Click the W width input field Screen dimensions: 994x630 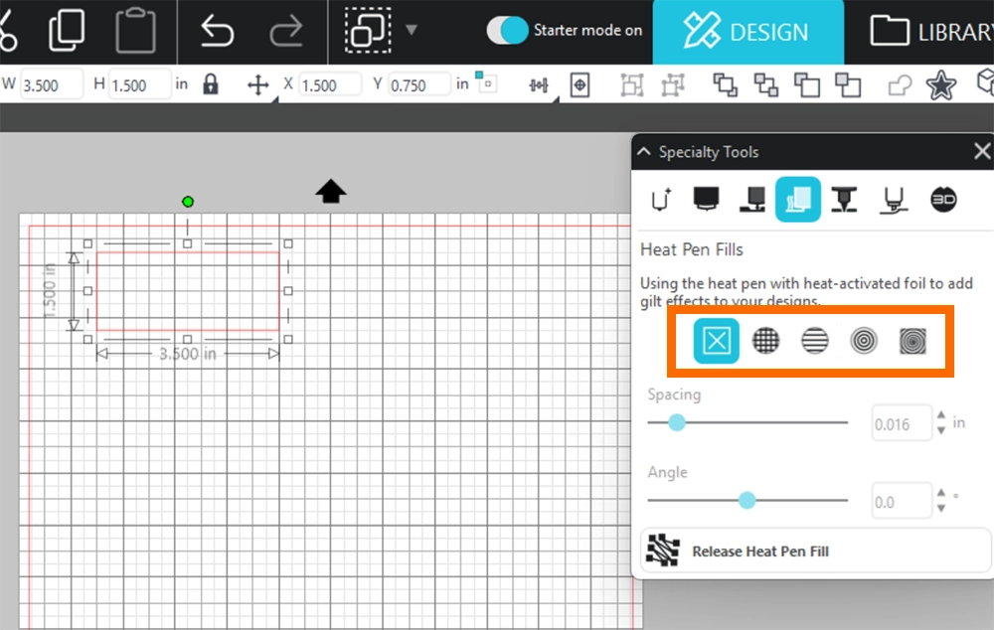point(53,85)
